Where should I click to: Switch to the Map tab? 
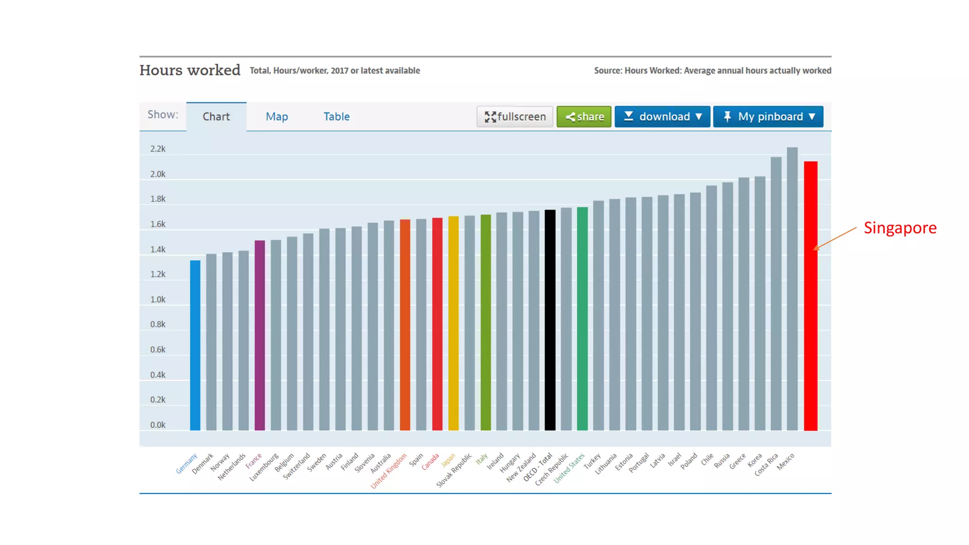click(277, 116)
